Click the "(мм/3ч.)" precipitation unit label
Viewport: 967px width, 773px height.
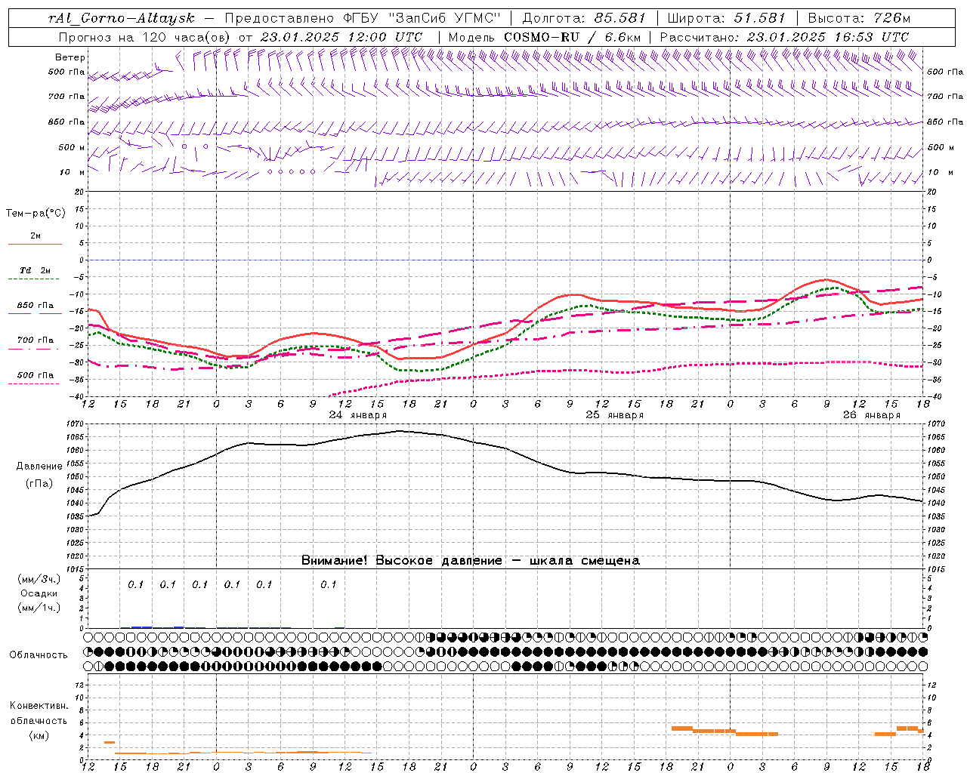39,579
